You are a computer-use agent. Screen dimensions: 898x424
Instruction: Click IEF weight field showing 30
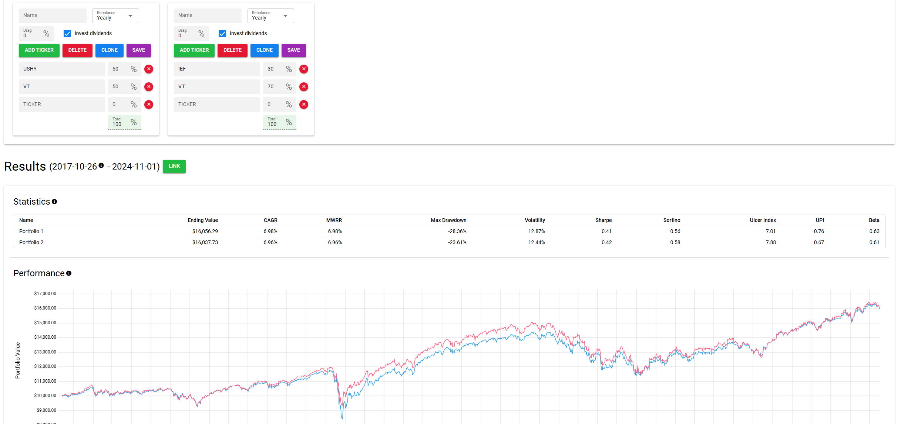(x=280, y=69)
